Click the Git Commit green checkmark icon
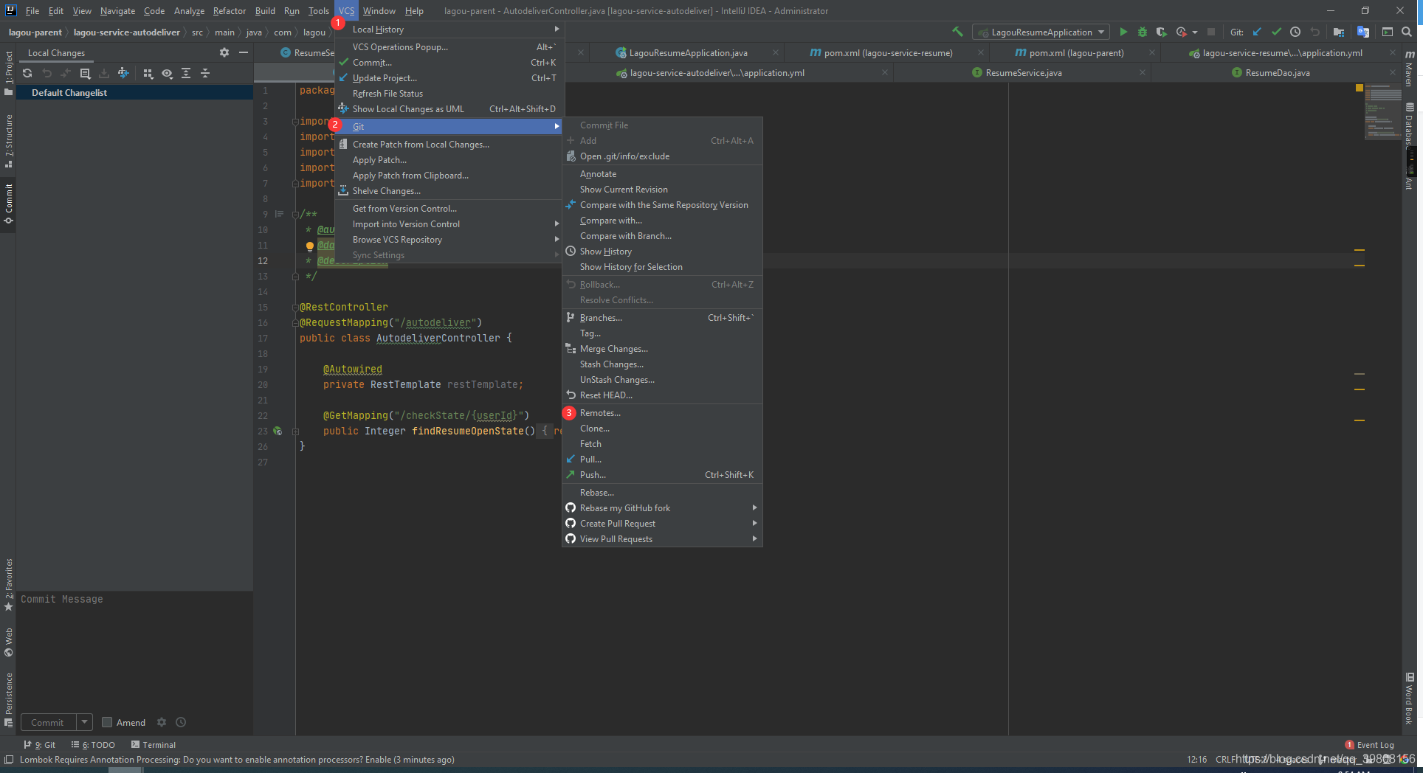The width and height of the screenshot is (1423, 773). coord(1276,32)
